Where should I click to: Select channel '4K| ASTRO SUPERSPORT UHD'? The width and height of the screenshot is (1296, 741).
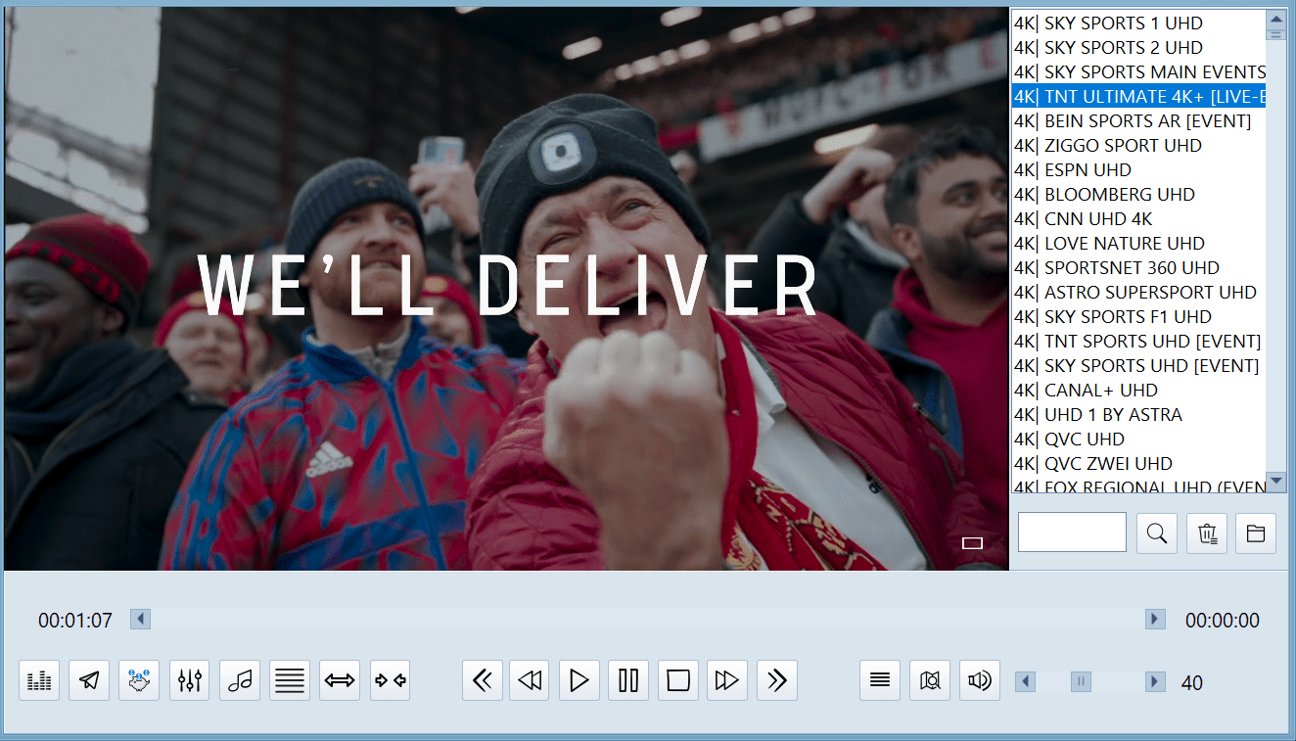(1138, 292)
